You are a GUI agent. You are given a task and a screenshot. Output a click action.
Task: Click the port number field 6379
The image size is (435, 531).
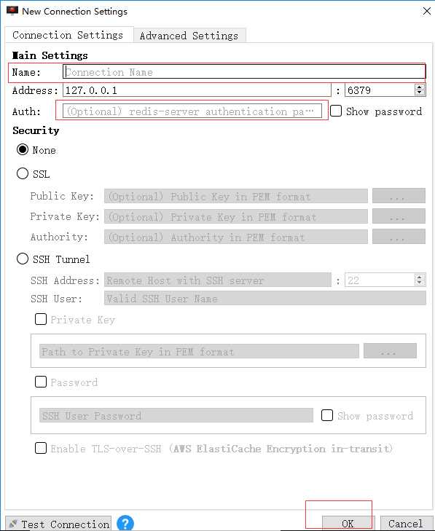point(380,90)
